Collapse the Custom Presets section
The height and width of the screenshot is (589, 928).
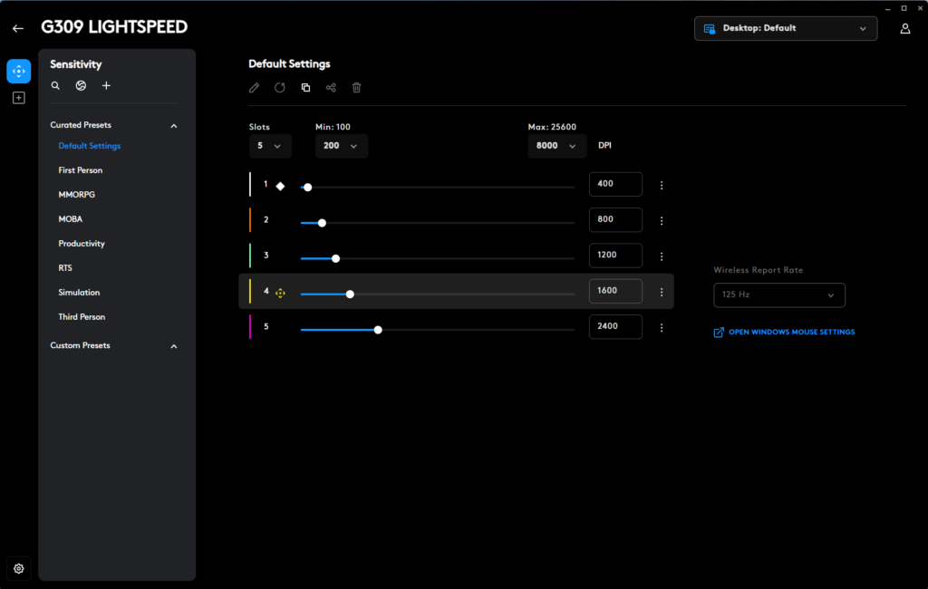(x=174, y=346)
